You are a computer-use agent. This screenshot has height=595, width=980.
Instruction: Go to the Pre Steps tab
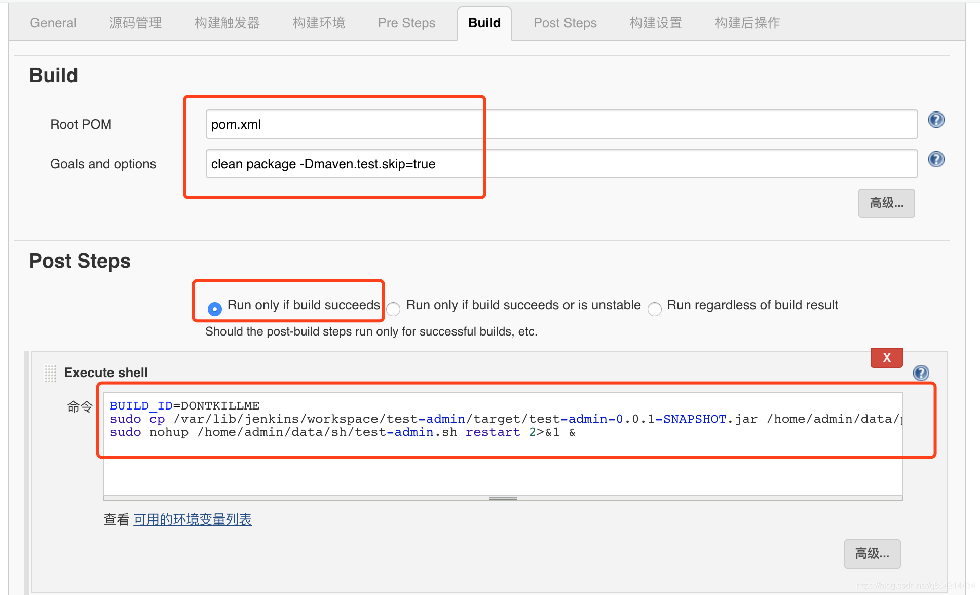pyautogui.click(x=406, y=23)
